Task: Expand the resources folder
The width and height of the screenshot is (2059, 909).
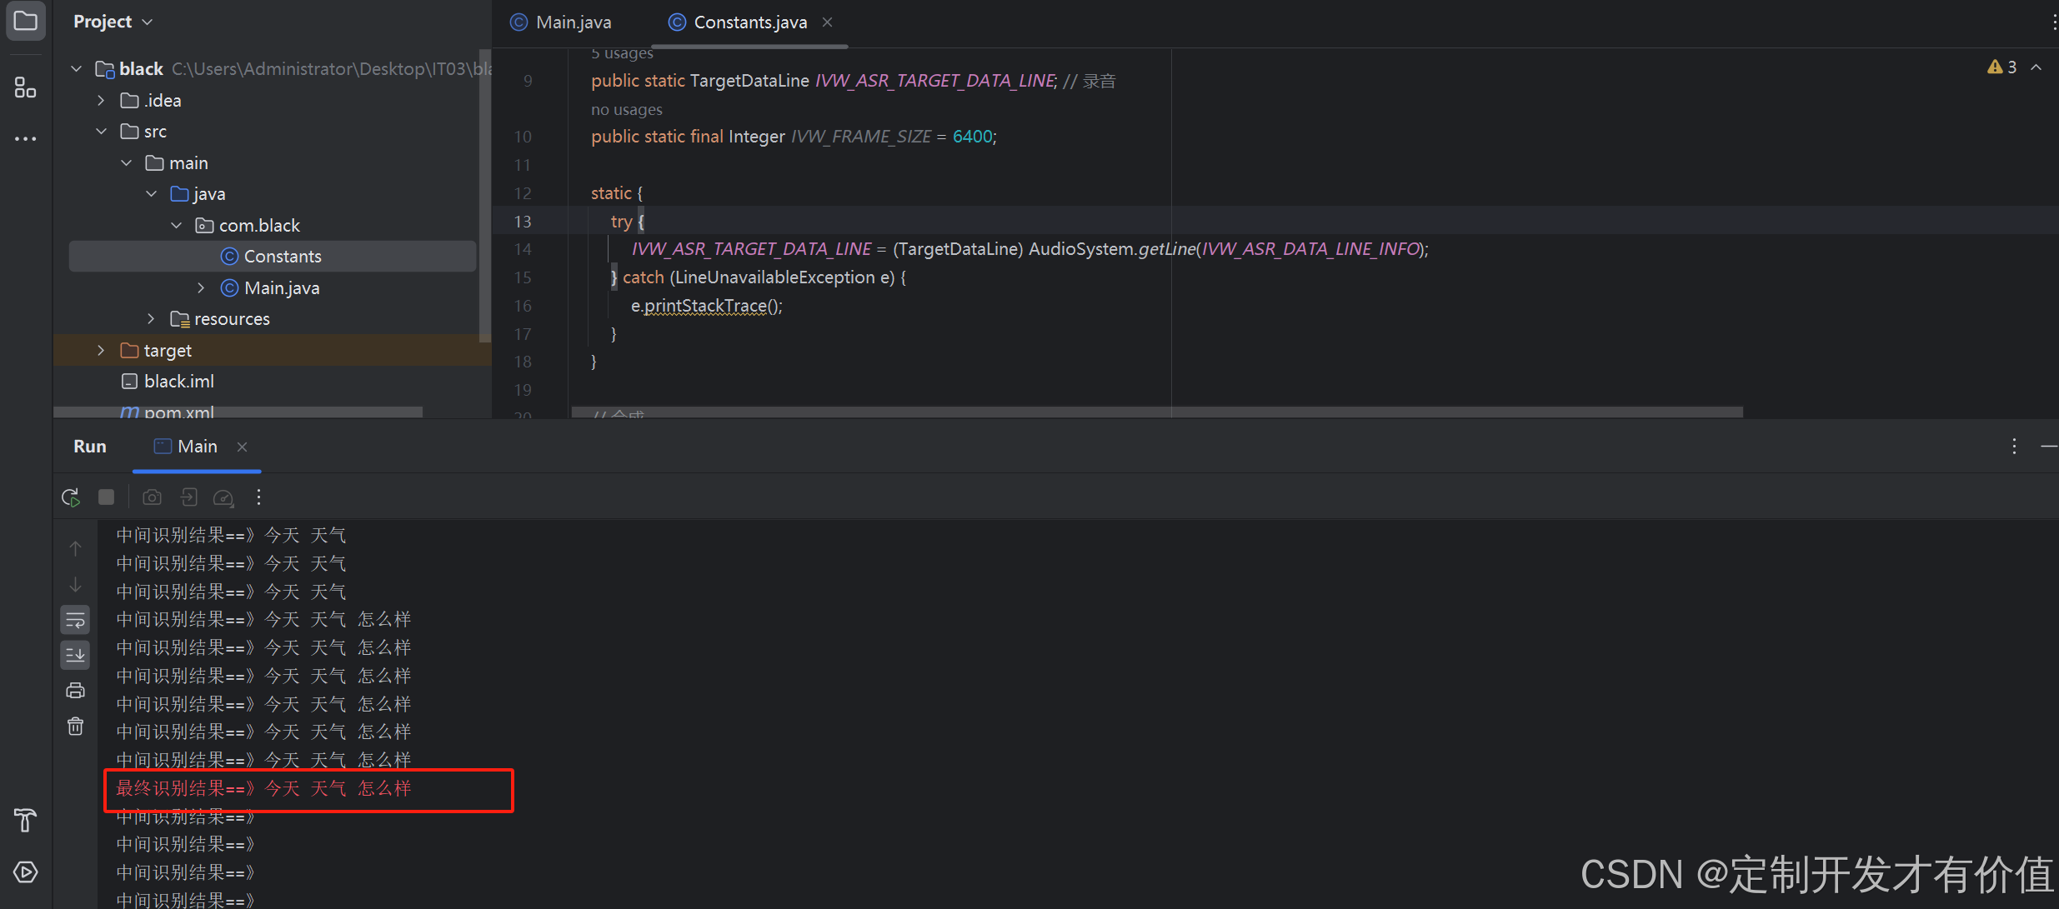Action: point(151,319)
